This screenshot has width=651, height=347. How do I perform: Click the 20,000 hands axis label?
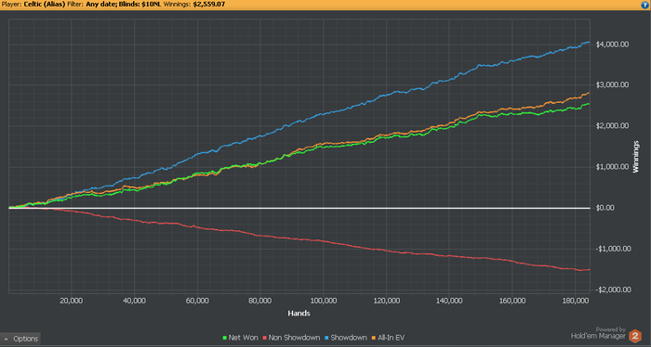click(71, 301)
